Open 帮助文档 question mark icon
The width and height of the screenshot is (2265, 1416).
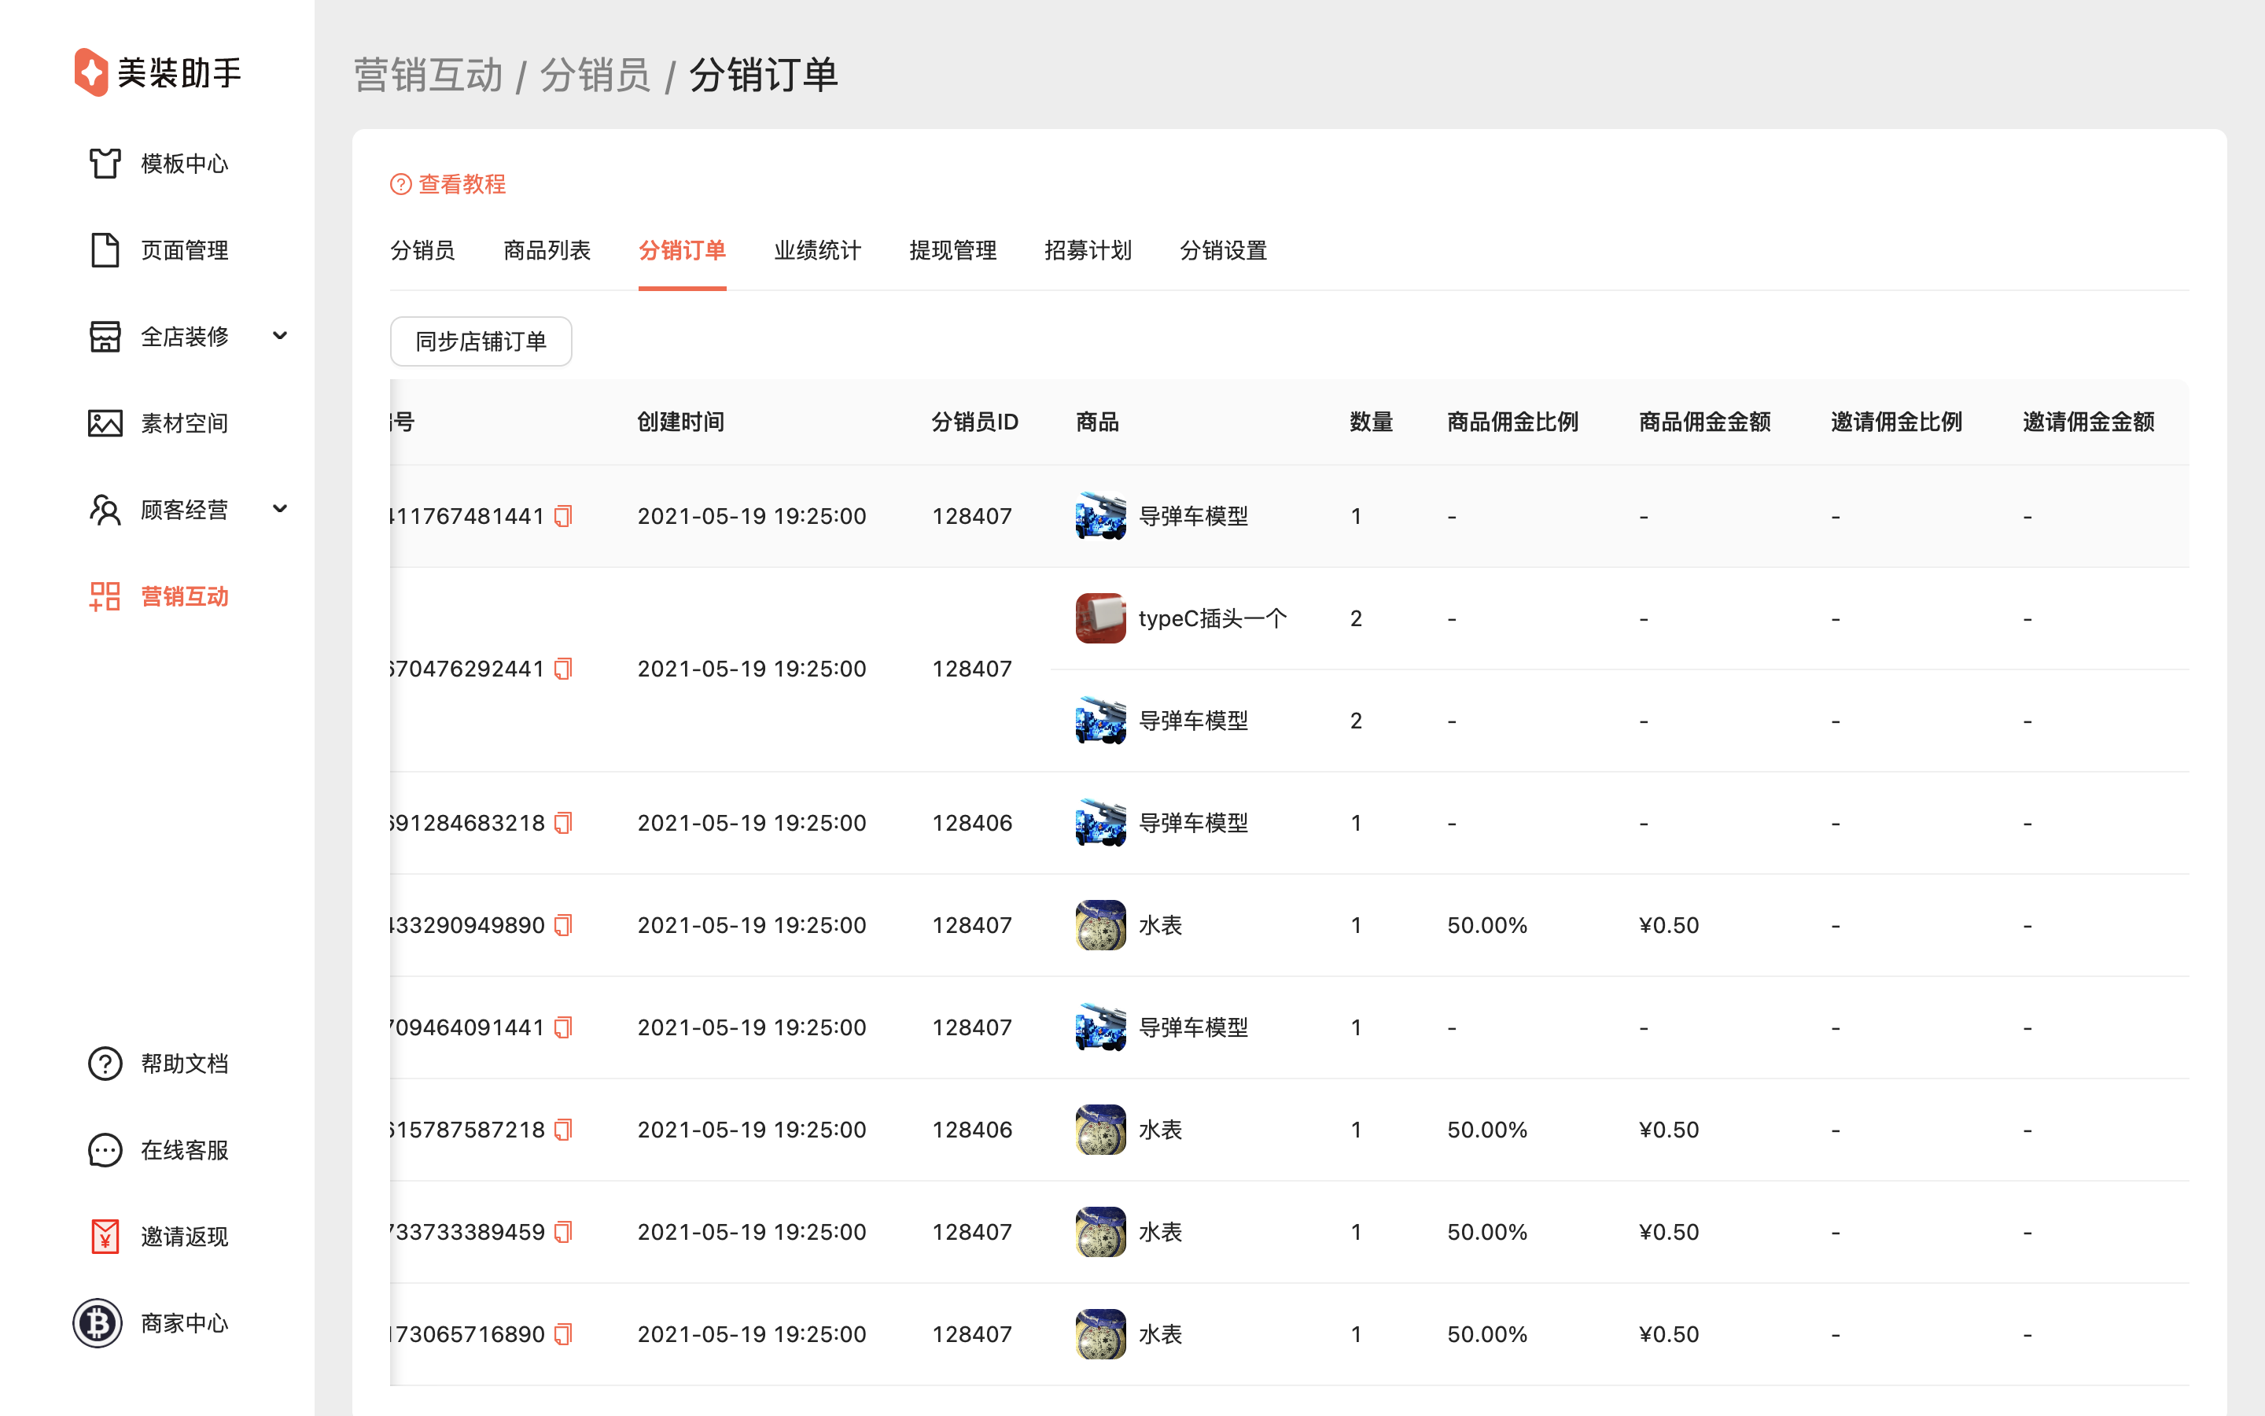(x=105, y=1064)
